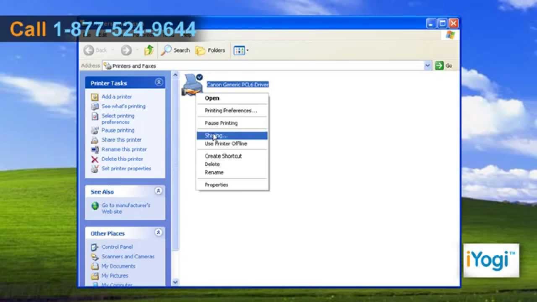537x302 pixels.
Task: Collapse the See Also panel
Action: tap(159, 191)
